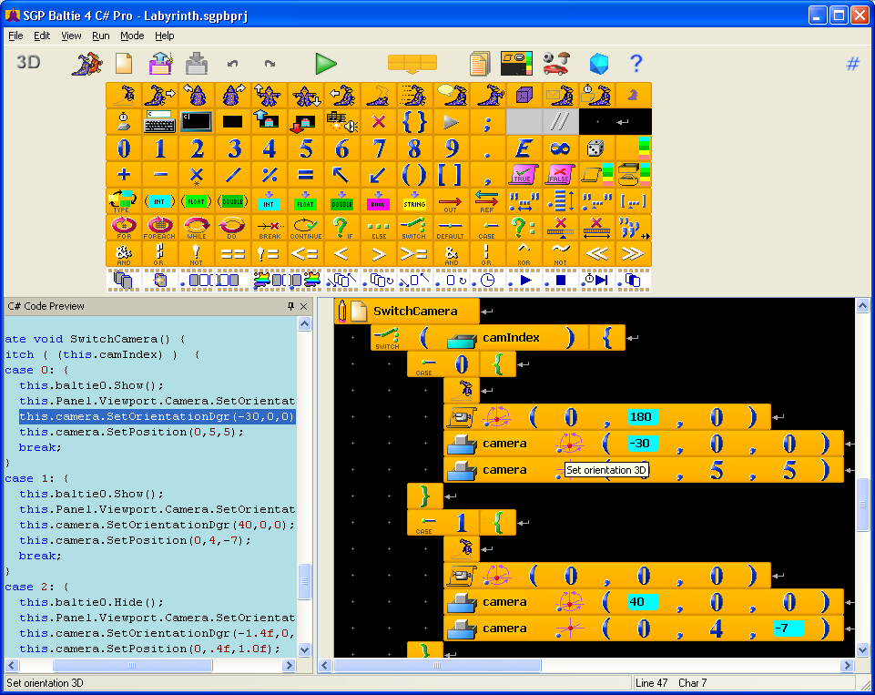The height and width of the screenshot is (695, 875).
Task: Click the clock timer film-strip element
Action: tap(488, 281)
